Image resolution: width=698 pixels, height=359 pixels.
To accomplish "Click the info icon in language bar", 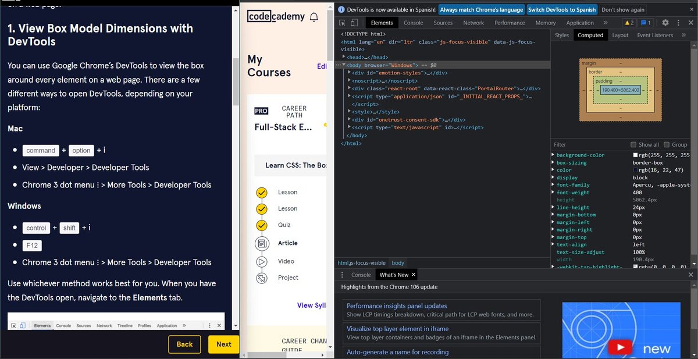I will pos(341,9).
